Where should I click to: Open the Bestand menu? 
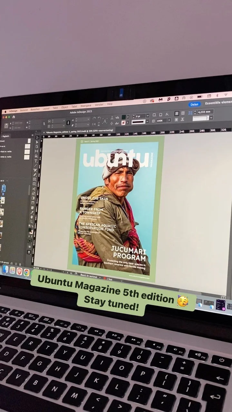coord(24,110)
